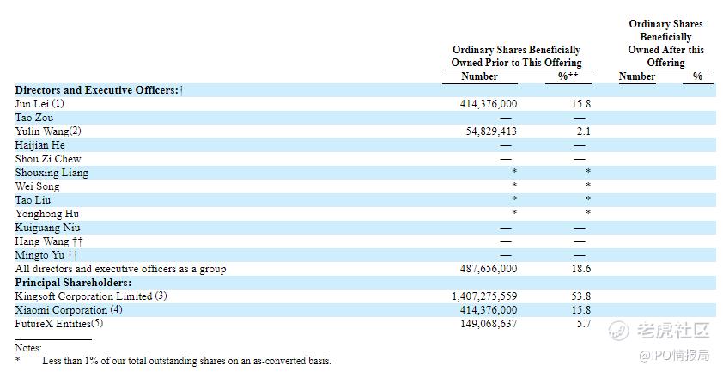Select Xiaomi Corporation (4)

[69, 310]
